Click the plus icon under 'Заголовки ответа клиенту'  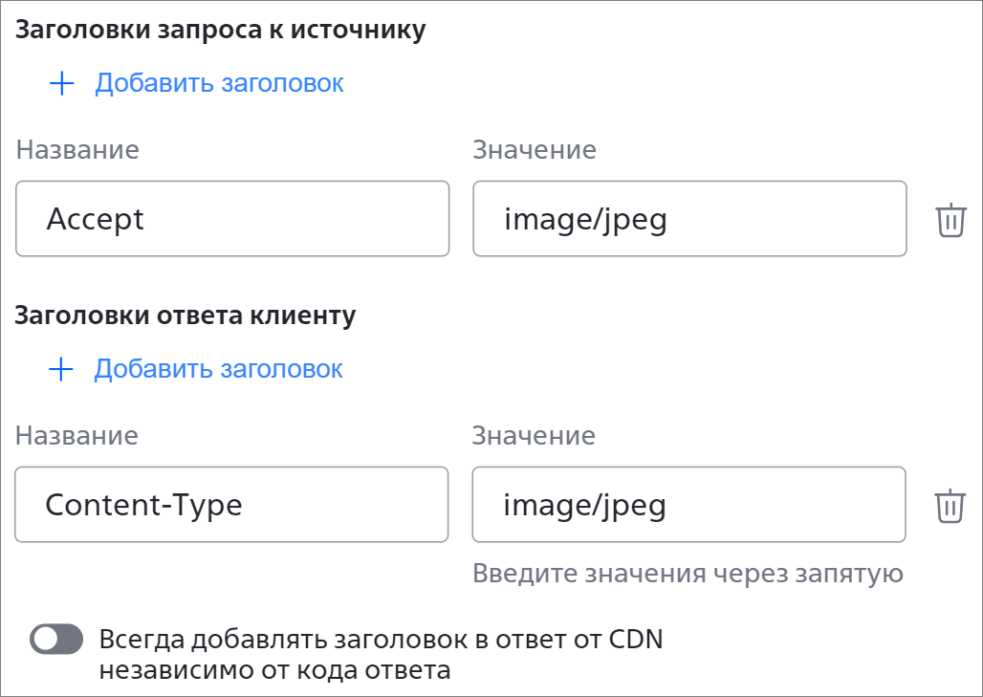[x=61, y=369]
